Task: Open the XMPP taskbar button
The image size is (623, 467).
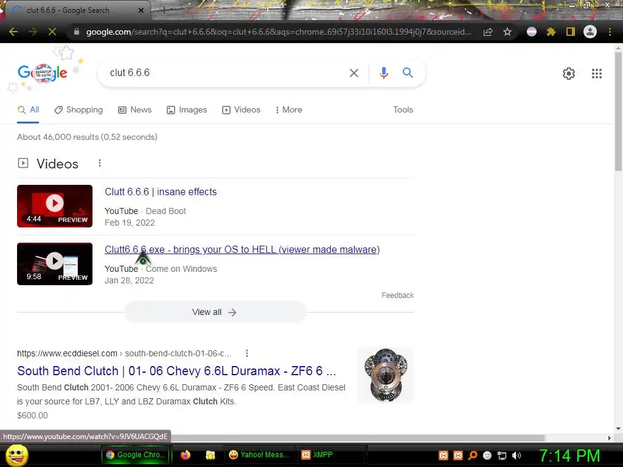Action: click(x=330, y=455)
